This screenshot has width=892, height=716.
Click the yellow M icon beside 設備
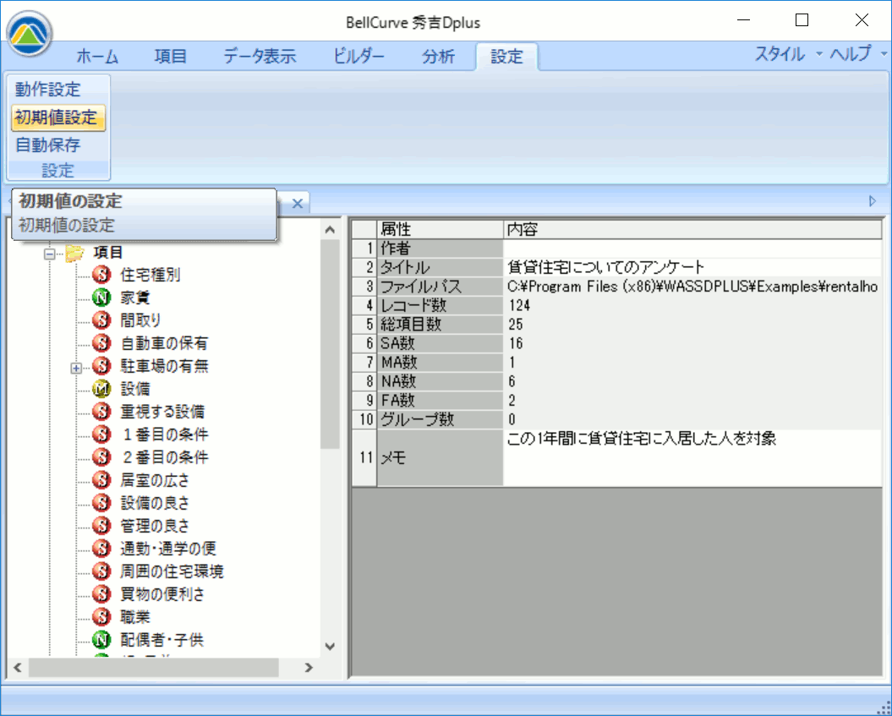pos(101,388)
